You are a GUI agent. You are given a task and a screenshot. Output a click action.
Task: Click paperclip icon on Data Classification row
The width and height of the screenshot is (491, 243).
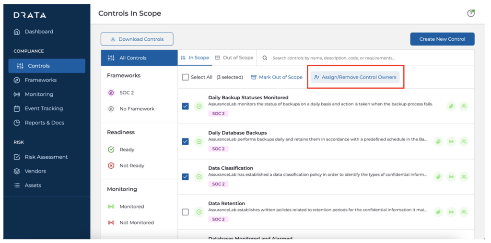click(x=438, y=177)
